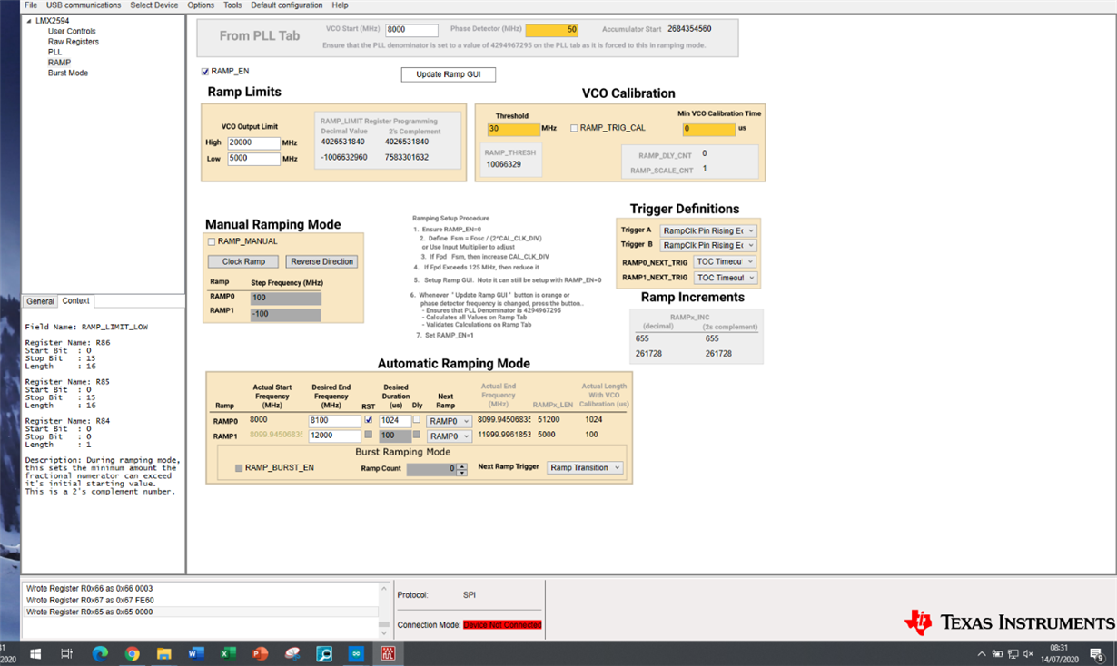Screen dimensions: 1117x666
Task: Open the Trigger B dropdown
Action: [707, 245]
